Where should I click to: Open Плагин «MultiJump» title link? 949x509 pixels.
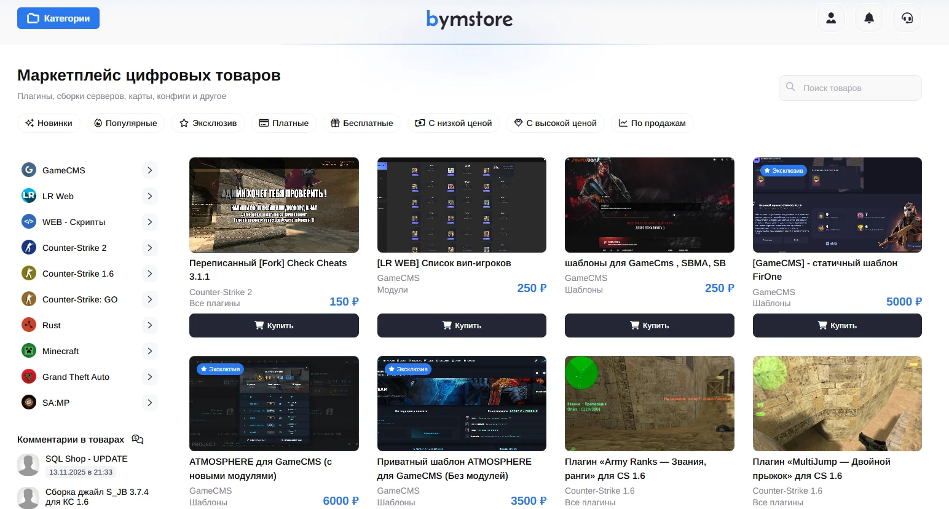tap(821, 468)
